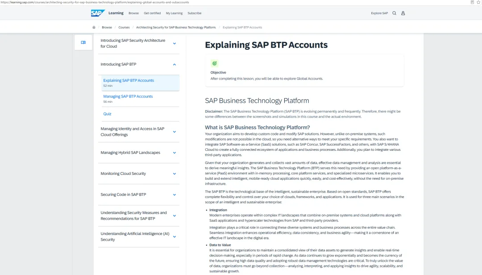Click Courses in the breadcrumb
Image resolution: width=482 pixels, height=275 pixels.
point(124,27)
